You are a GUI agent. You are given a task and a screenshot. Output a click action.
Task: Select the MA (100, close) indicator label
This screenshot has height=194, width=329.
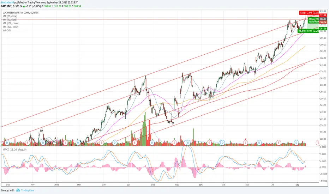tap(11, 23)
